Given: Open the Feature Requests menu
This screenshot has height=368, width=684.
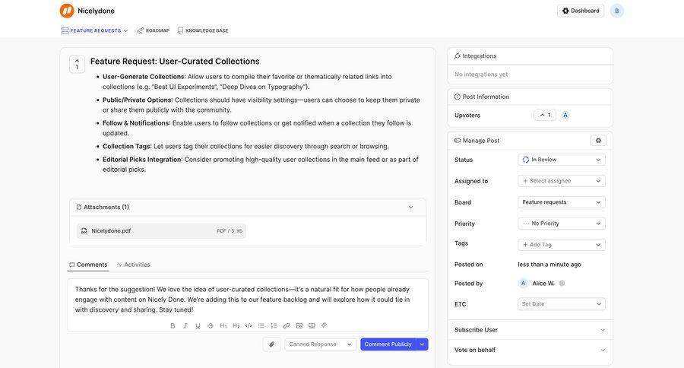Looking at the screenshot, I should tap(95, 30).
